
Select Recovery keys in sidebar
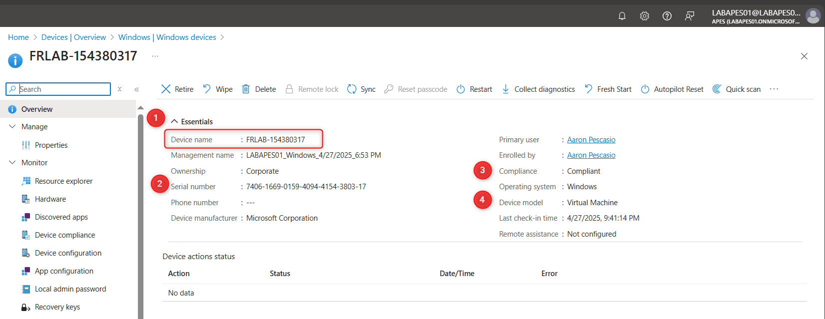pos(57,307)
